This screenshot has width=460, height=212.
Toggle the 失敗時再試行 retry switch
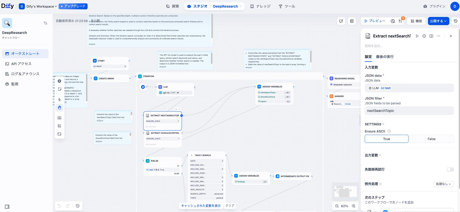(450, 169)
